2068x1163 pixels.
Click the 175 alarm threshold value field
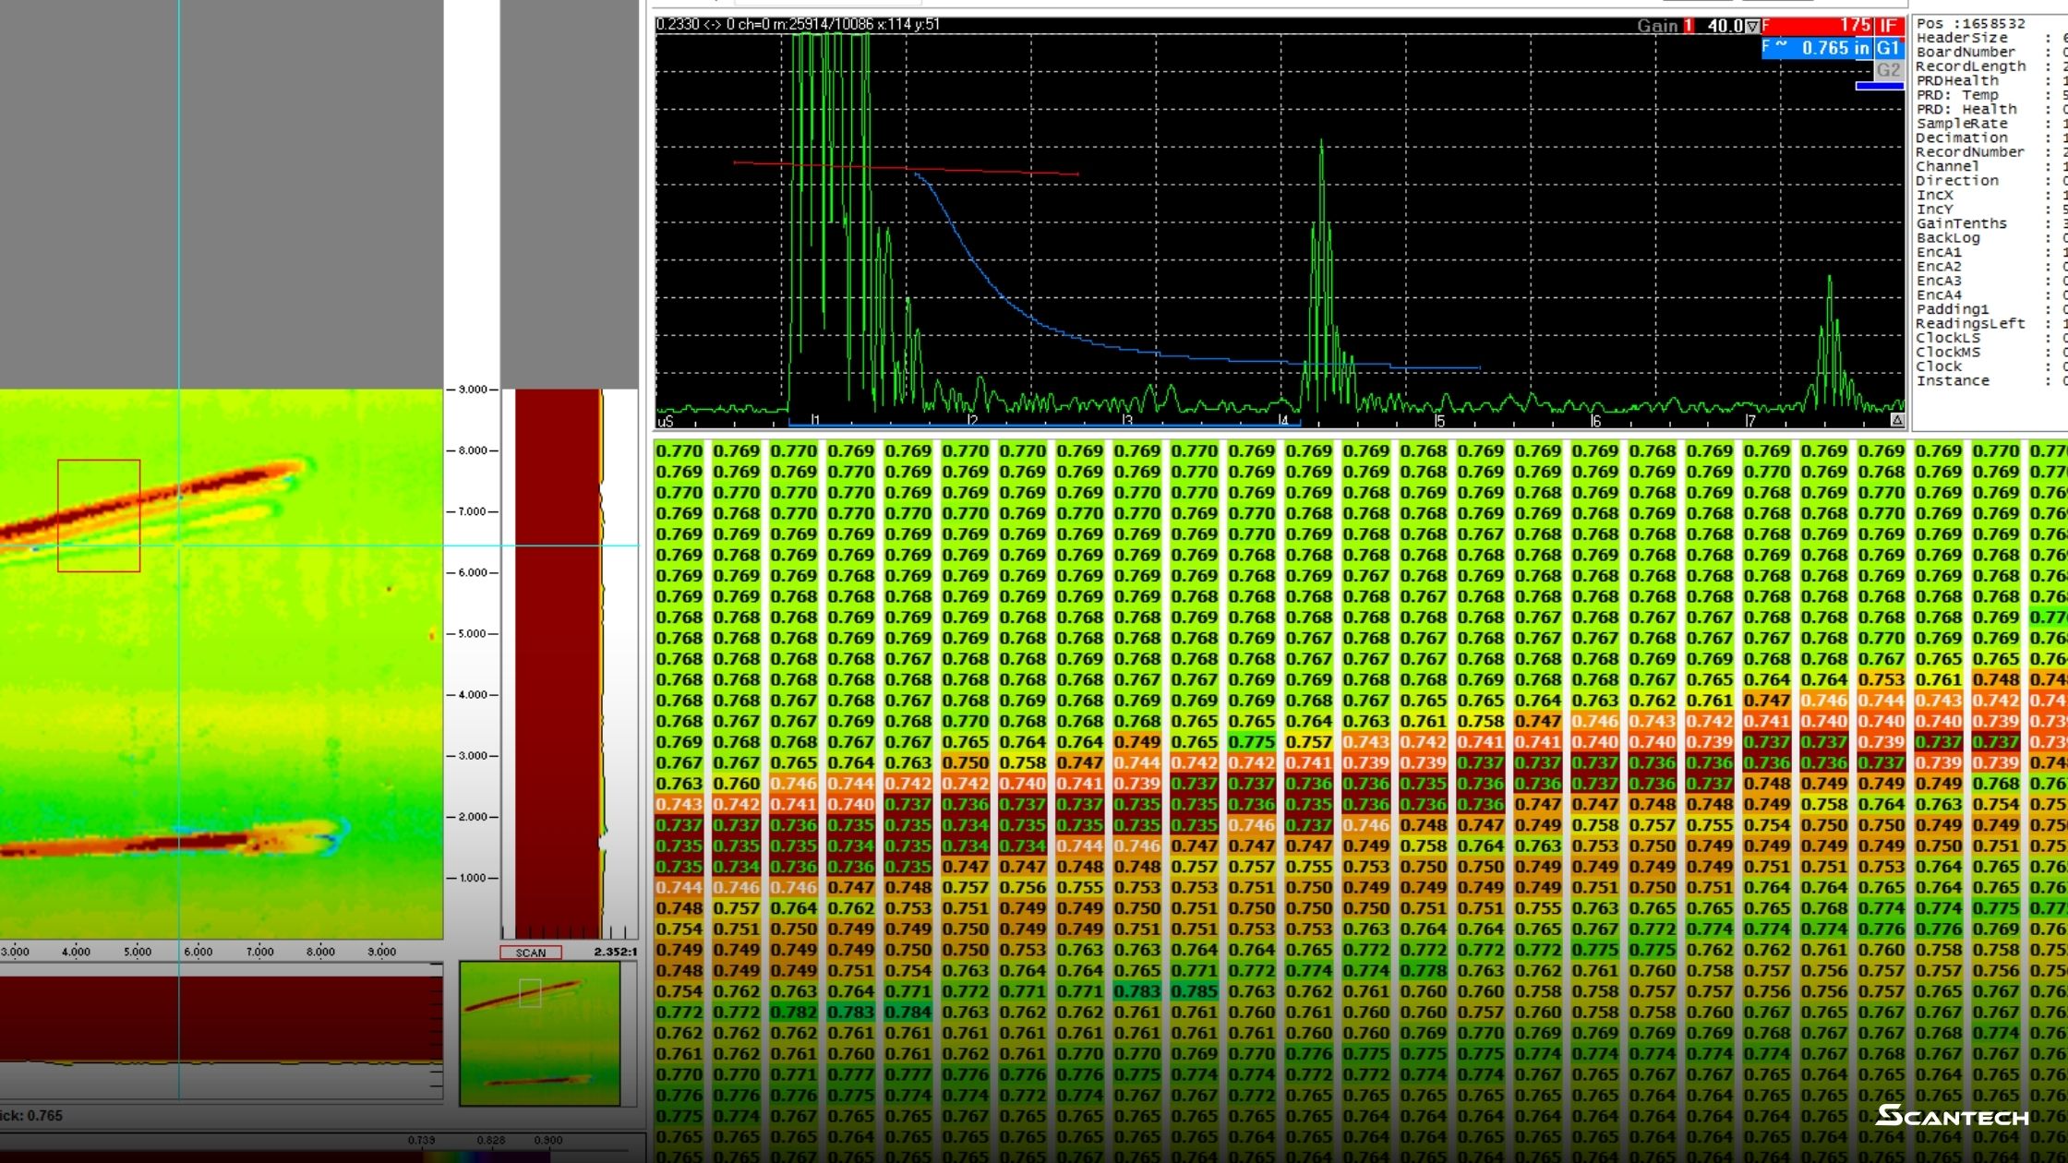[x=1828, y=27]
